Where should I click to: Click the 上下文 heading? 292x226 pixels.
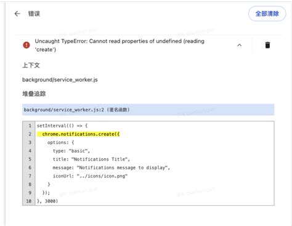click(x=31, y=65)
